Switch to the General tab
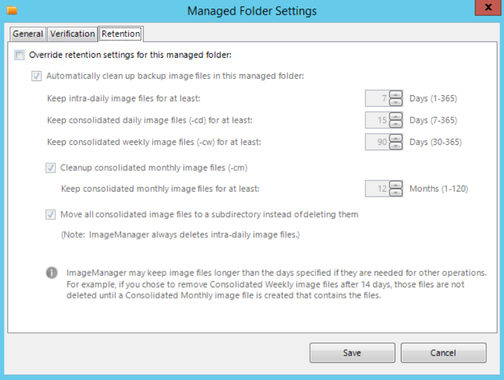504x380 pixels. tap(28, 34)
